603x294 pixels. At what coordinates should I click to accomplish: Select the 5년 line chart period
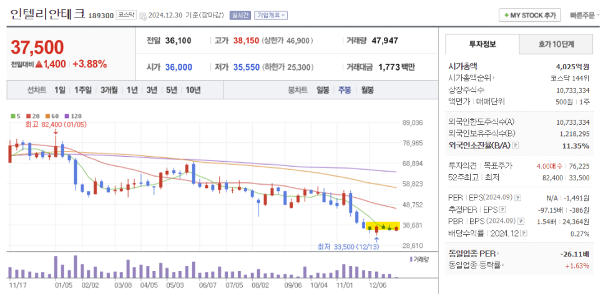point(172,91)
